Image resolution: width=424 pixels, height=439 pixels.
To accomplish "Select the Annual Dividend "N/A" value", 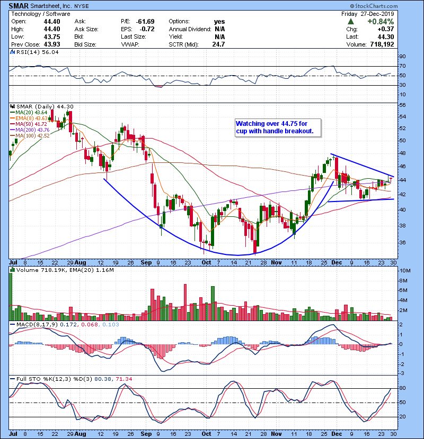I will [x=220, y=29].
